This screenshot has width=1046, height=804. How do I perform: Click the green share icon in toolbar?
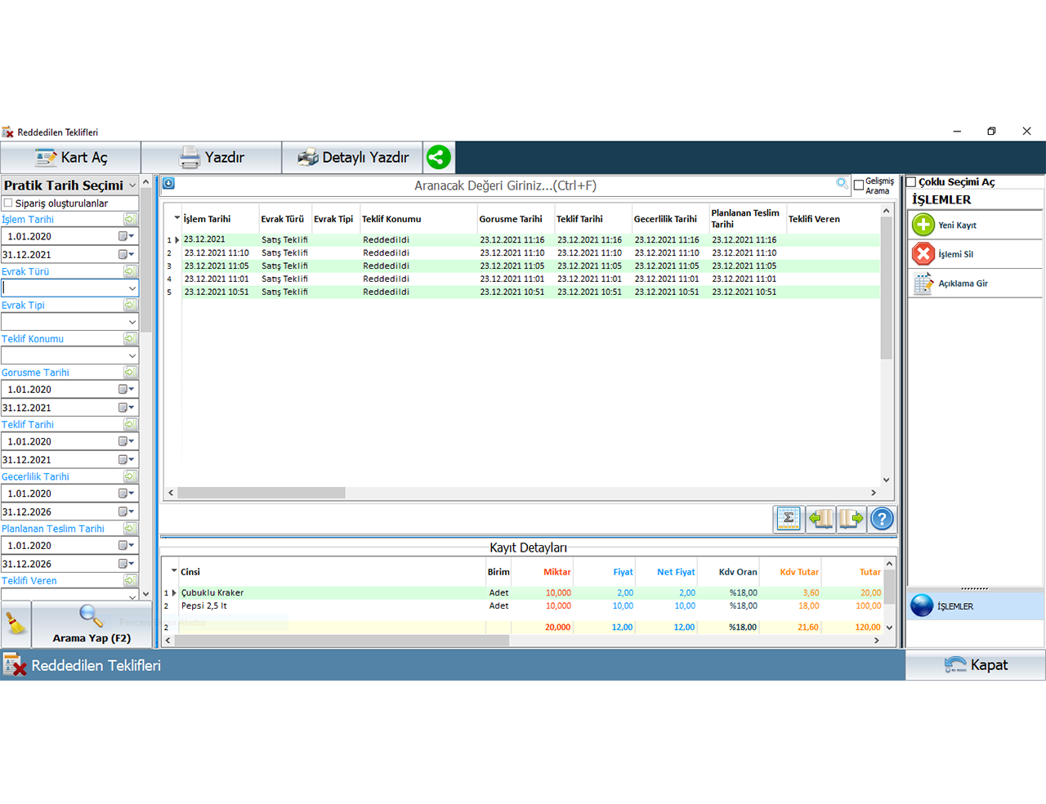pos(439,157)
